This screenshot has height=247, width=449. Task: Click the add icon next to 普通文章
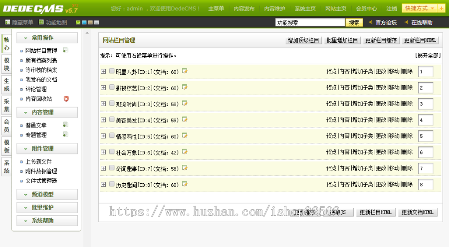65,124
